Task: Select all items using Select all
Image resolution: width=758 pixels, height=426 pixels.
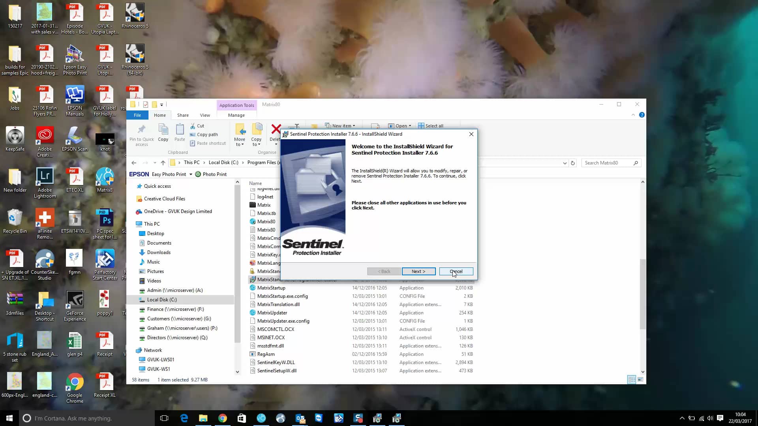Action: (x=431, y=125)
